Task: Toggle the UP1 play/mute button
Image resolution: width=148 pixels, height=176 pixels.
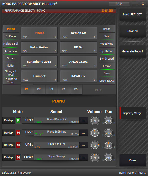Action: tap(18, 121)
